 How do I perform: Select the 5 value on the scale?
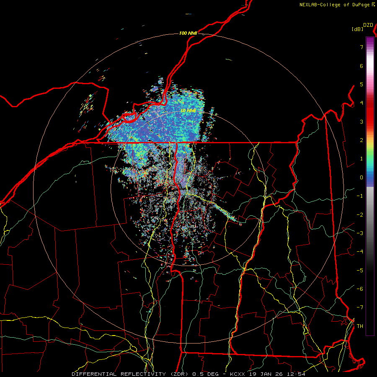[362, 84]
